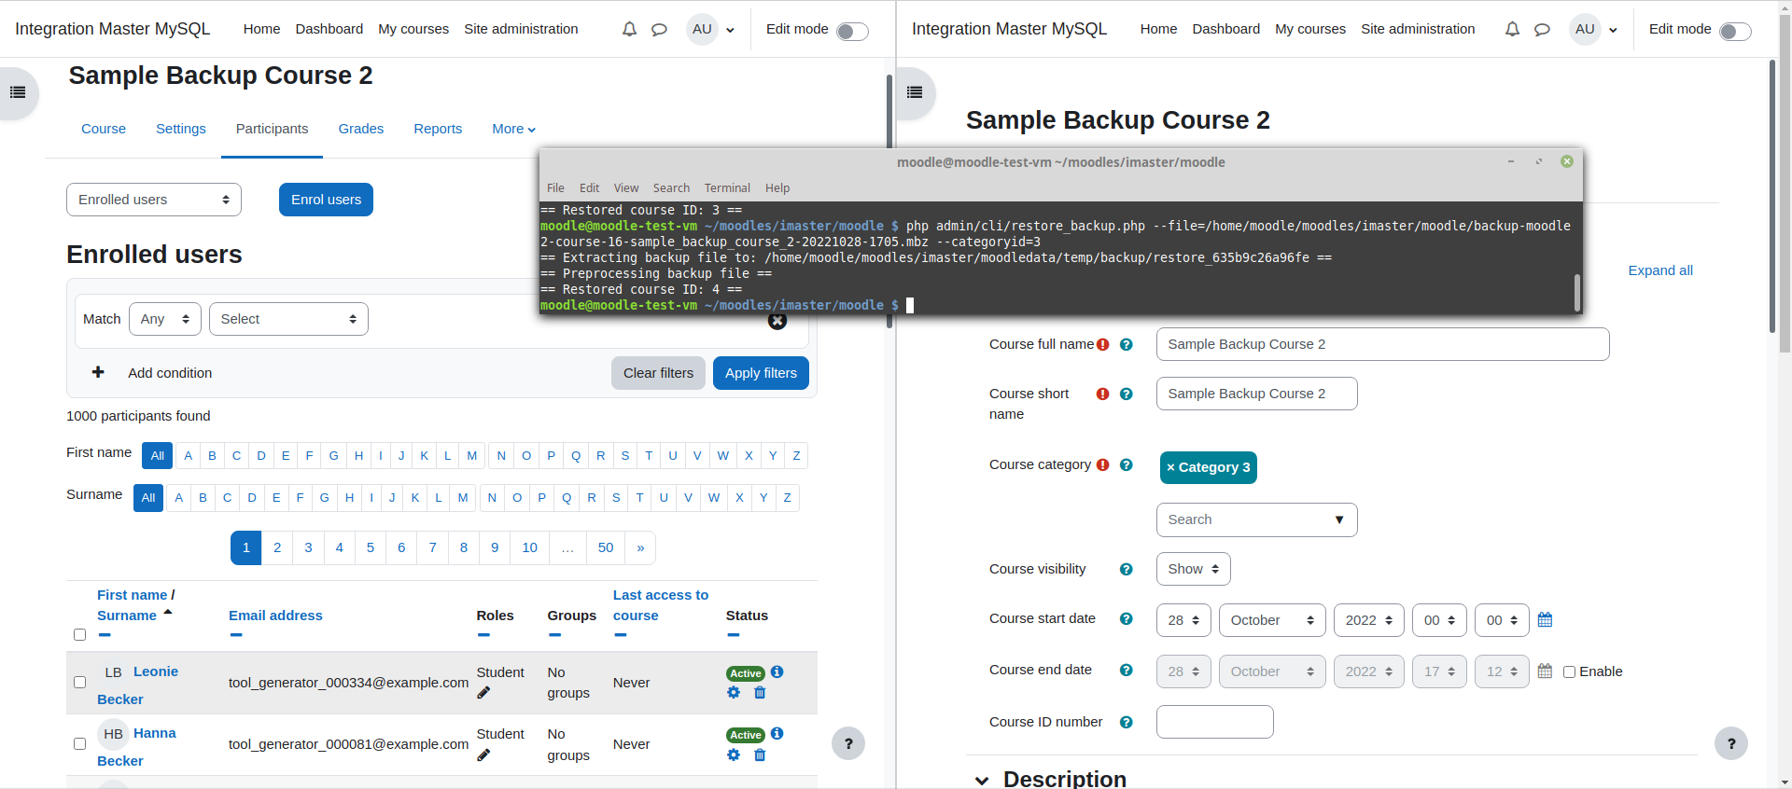The image size is (1792, 789).
Task: Unenrol Hanna Becker with trash icon
Action: point(760,754)
